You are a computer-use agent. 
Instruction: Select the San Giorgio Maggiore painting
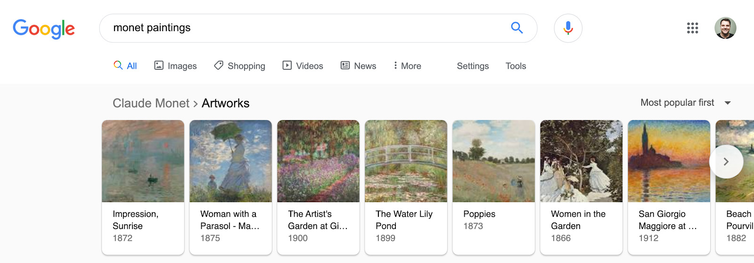669,161
